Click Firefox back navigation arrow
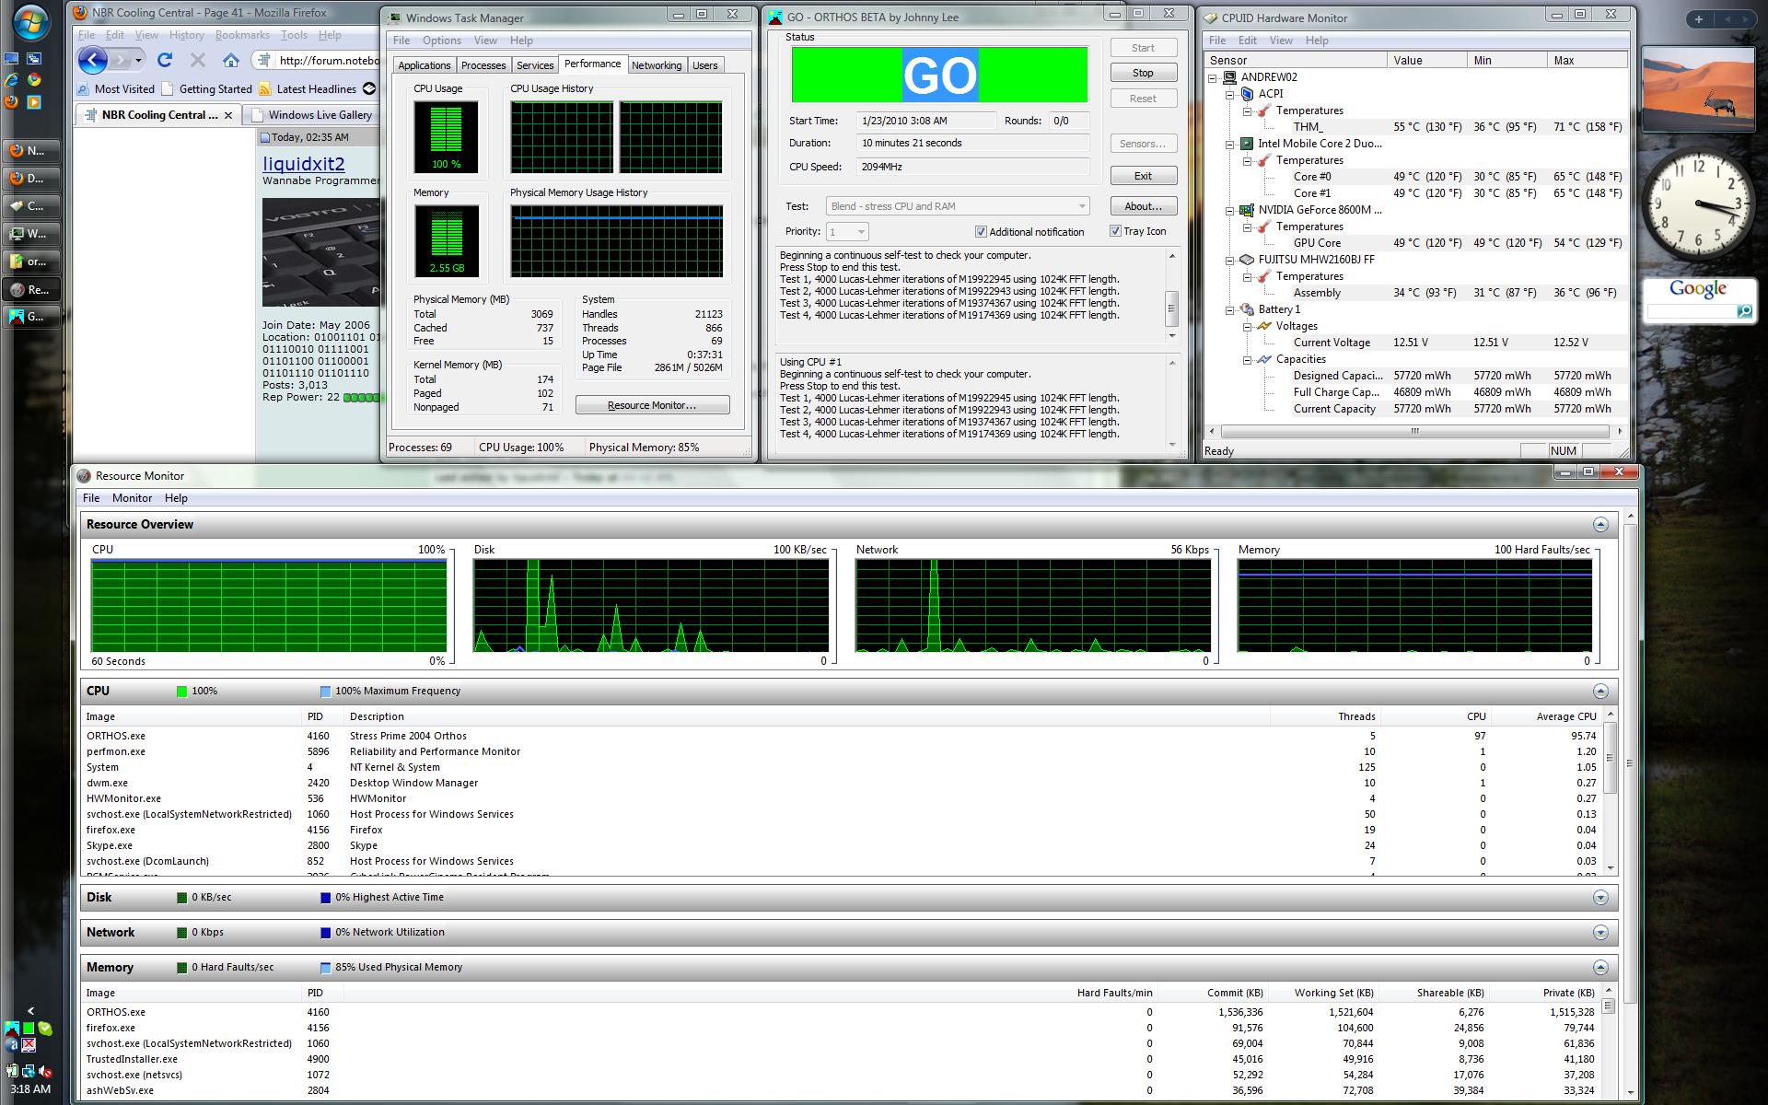Viewport: 1768px width, 1105px height. point(92,61)
